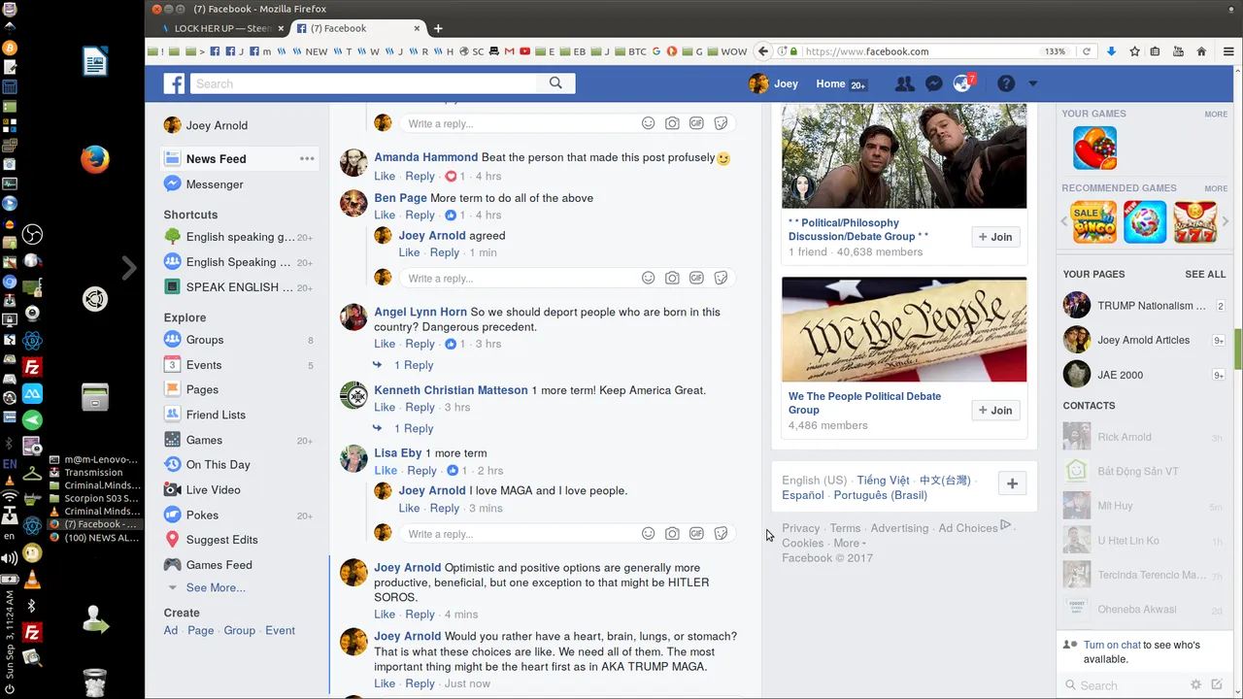Expand 1 Reply under Kenneth Christian Matteson comment

click(414, 428)
